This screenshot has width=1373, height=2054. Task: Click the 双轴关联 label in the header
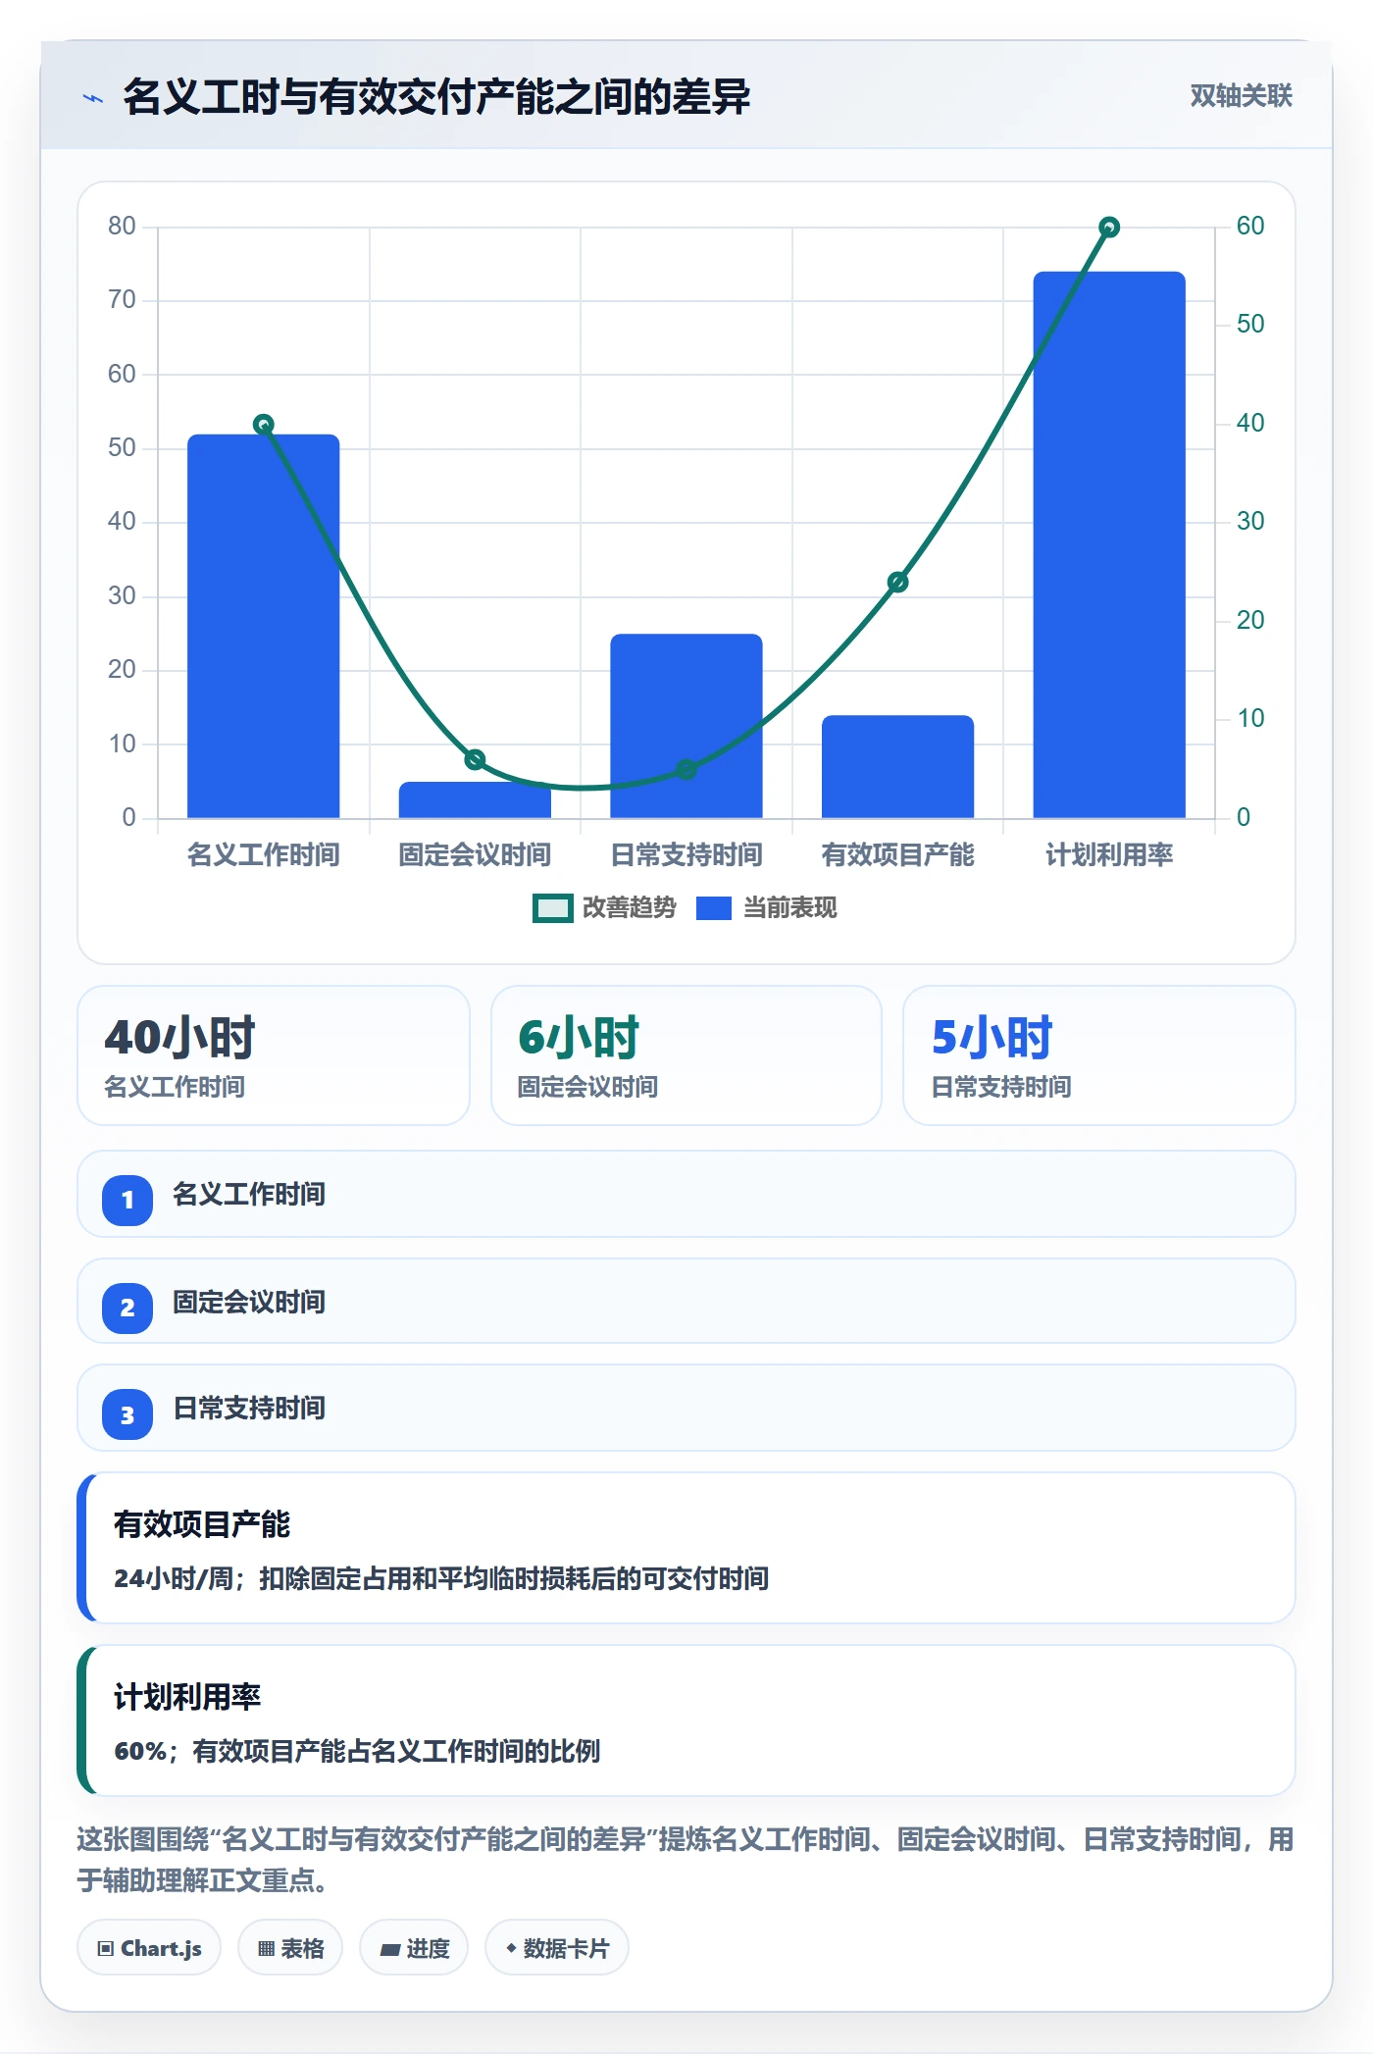click(1241, 96)
